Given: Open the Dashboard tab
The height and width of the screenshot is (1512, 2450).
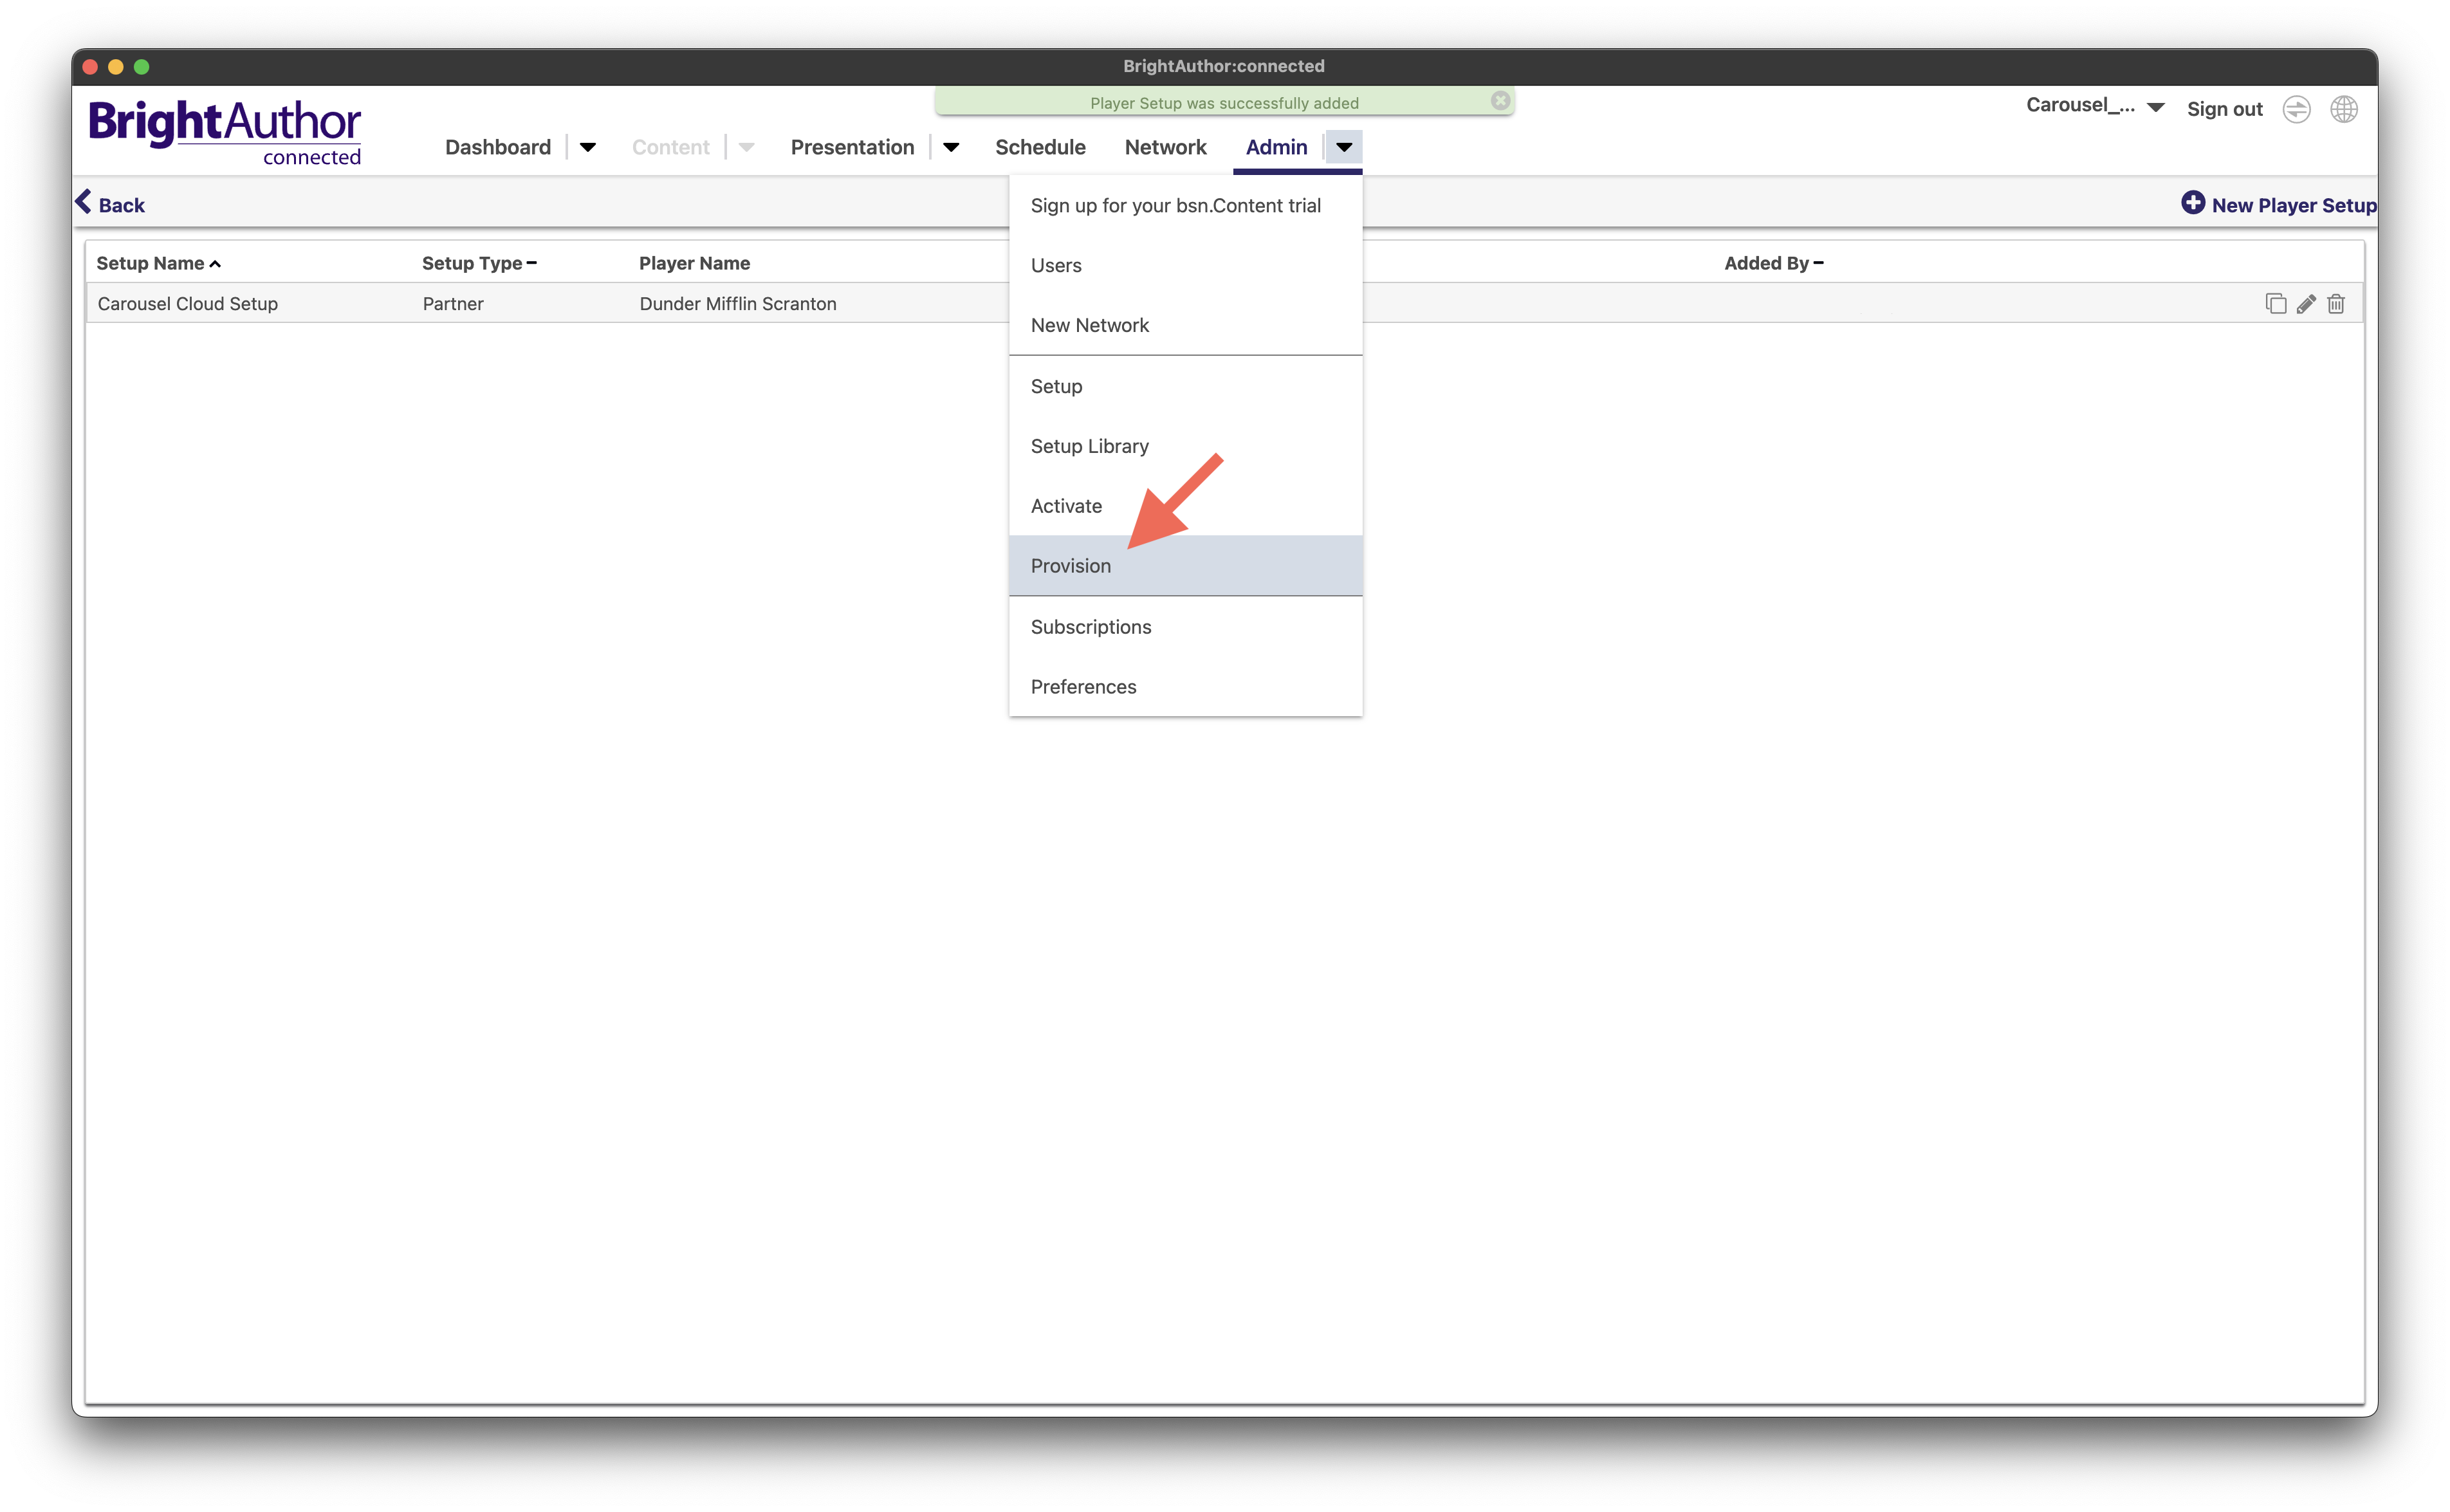Looking at the screenshot, I should point(498,148).
